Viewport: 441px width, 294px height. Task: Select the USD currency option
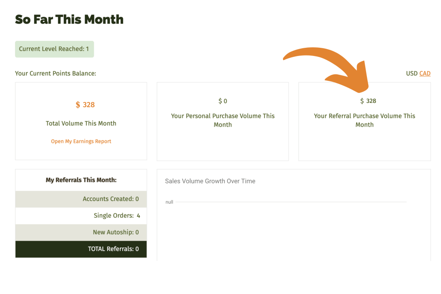412,73
